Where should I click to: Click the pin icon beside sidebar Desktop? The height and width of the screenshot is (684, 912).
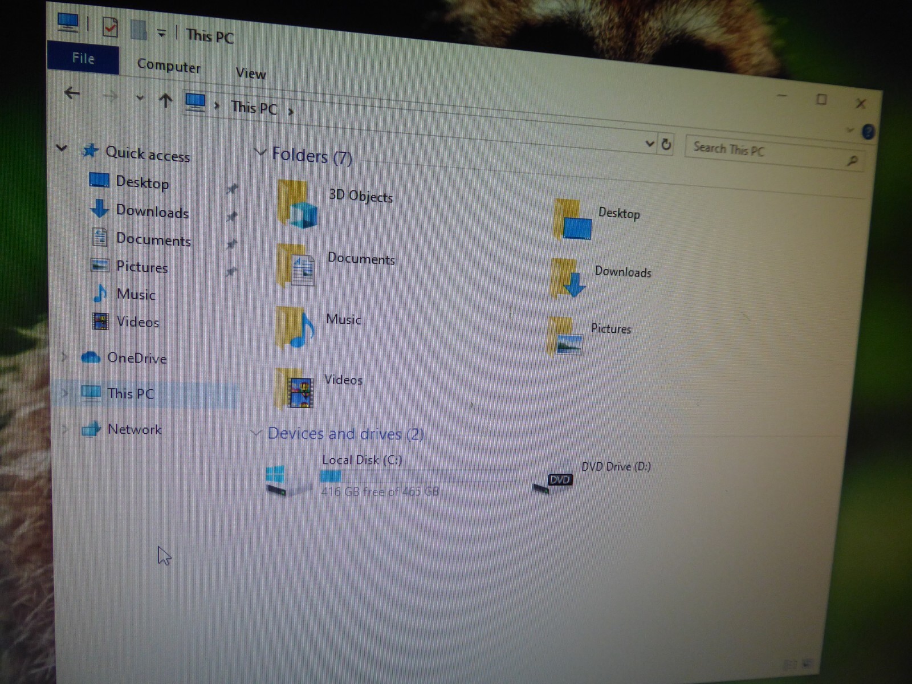232,189
